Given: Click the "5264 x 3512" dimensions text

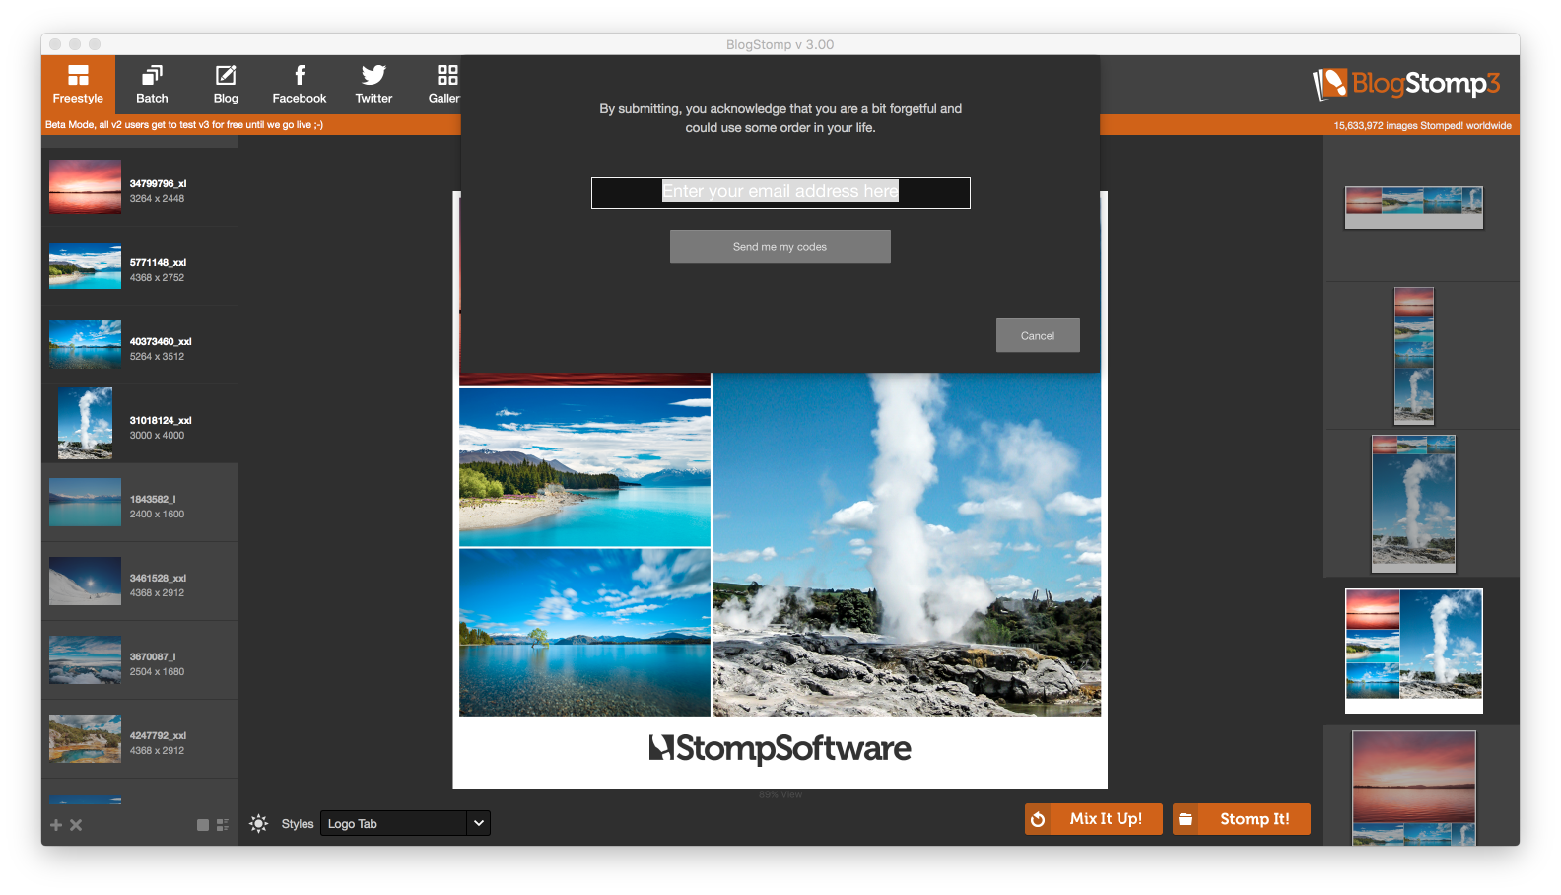Looking at the screenshot, I should click(157, 357).
